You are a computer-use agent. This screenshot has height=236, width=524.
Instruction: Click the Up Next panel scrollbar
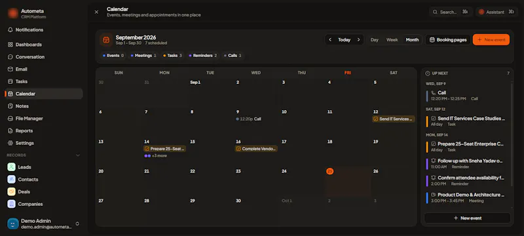(x=512, y=134)
